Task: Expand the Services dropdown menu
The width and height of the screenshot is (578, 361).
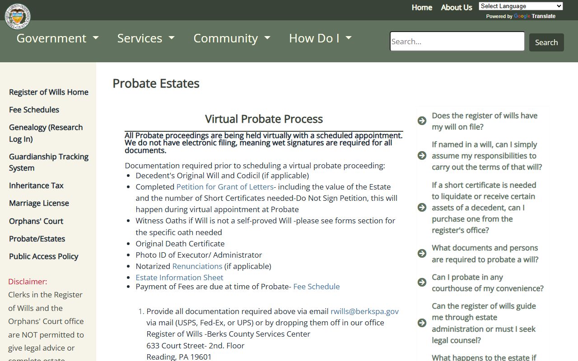Action: pos(146,38)
